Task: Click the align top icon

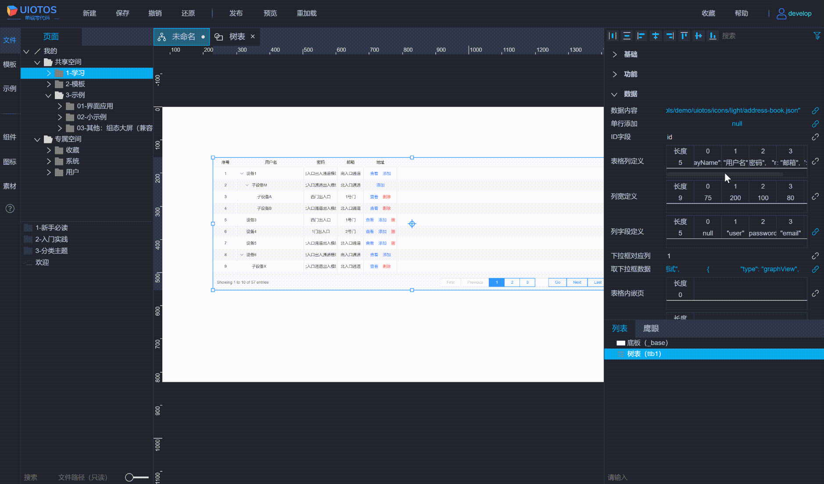Action: coord(684,36)
